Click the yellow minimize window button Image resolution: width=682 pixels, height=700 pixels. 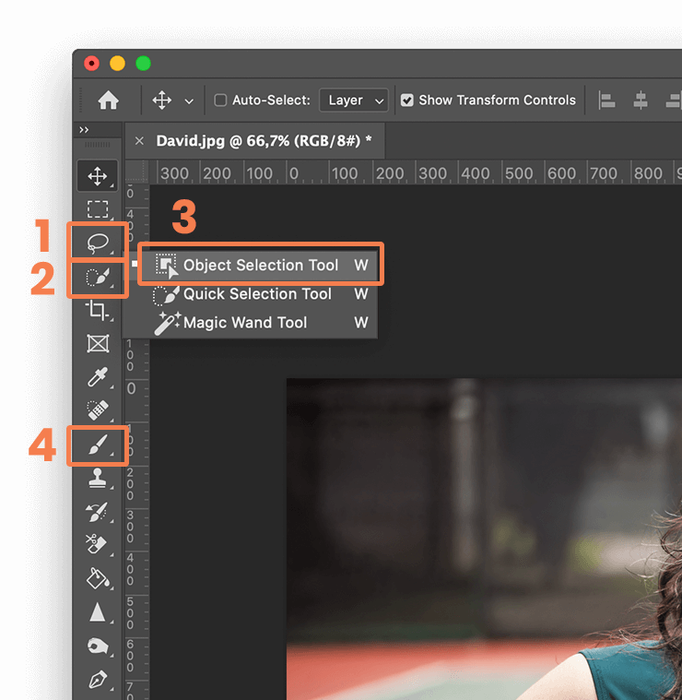click(x=117, y=64)
